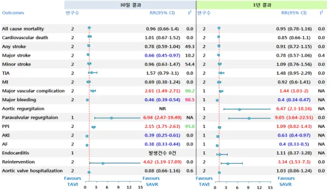Click the 'AF' outcome label
The width and height of the screenshot is (330, 192).
tap(5, 144)
